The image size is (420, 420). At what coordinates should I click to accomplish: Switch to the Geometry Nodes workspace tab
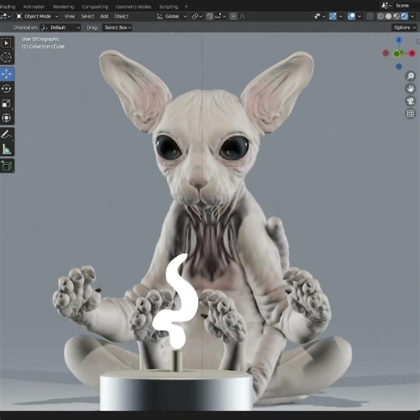(133, 6)
